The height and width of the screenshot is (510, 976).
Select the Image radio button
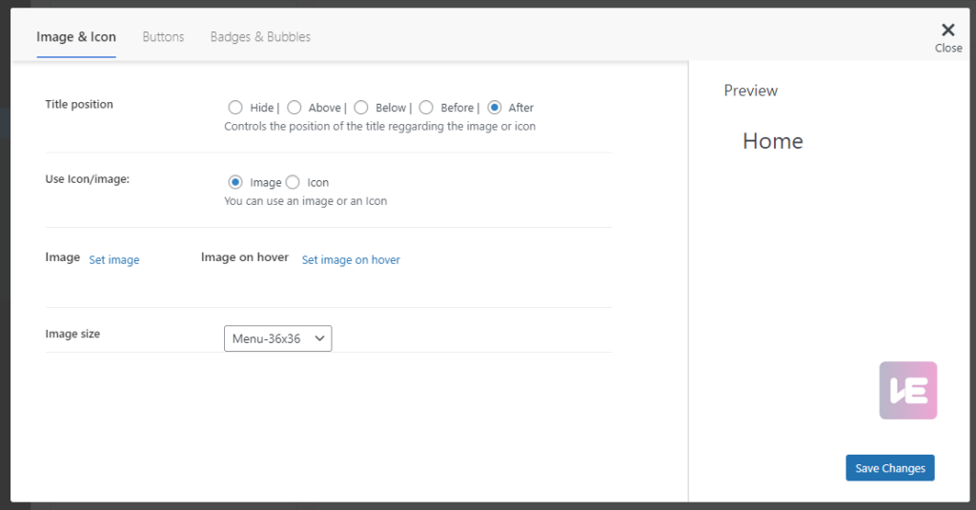click(235, 182)
